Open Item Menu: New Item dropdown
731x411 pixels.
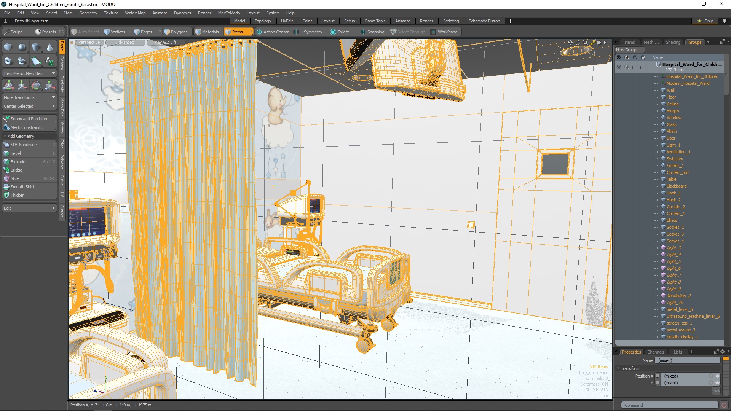click(x=29, y=73)
